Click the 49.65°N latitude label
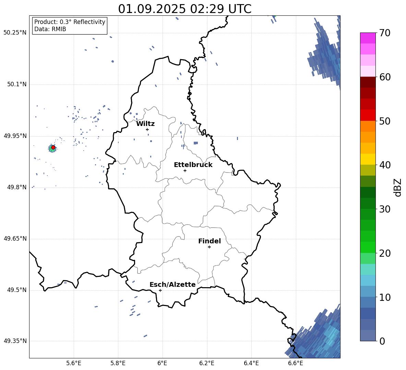The height and width of the screenshot is (370, 406). 15,238
